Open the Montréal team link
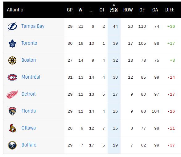181x157 pixels. pos(31,77)
